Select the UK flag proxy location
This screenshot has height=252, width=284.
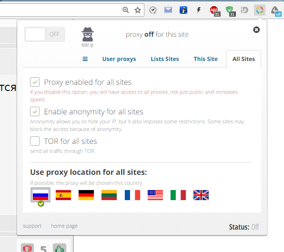point(201,195)
